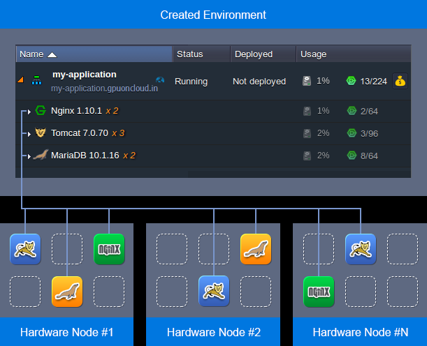Viewport: 427px width, 346px height.
Task: Click the money bag billing icon
Action: pos(400,81)
